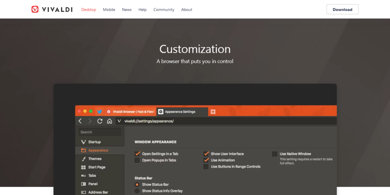Open the Mobile menu item

[x=109, y=10]
